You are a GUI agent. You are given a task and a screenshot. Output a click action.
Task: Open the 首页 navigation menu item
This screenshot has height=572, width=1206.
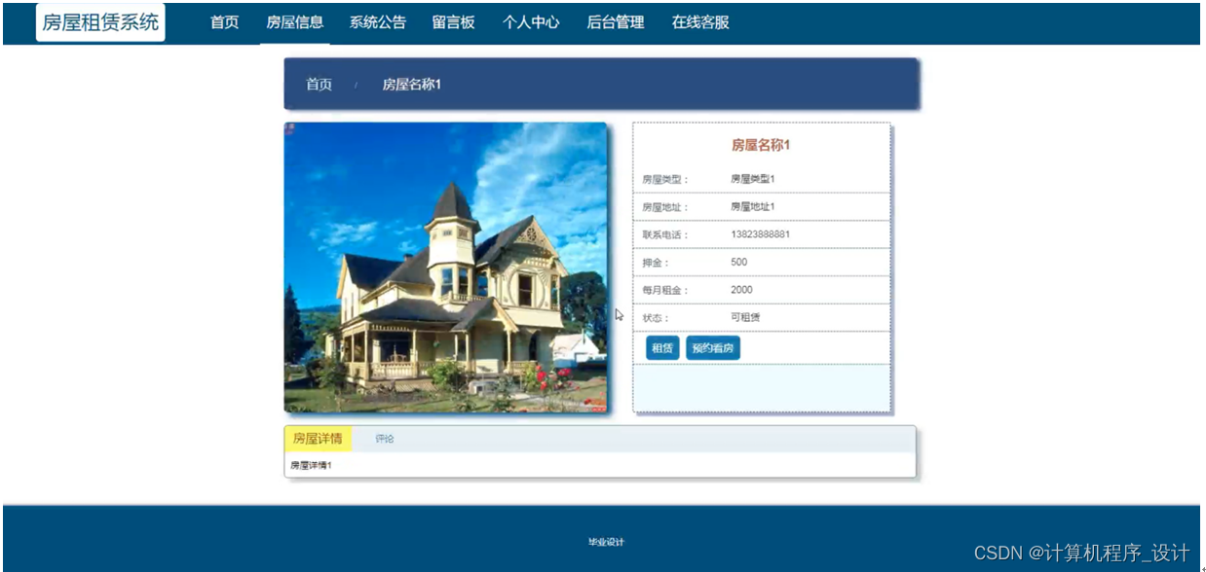tap(225, 22)
